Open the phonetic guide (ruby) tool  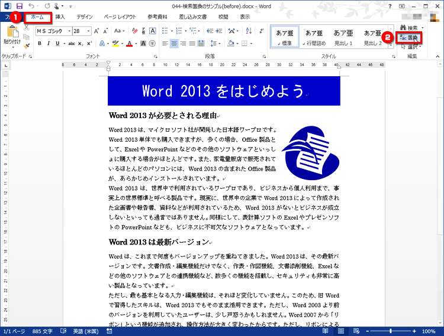click(144, 31)
